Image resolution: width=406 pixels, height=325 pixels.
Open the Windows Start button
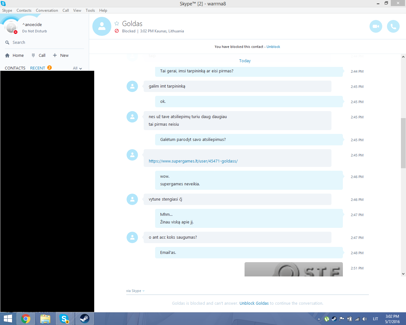8,319
